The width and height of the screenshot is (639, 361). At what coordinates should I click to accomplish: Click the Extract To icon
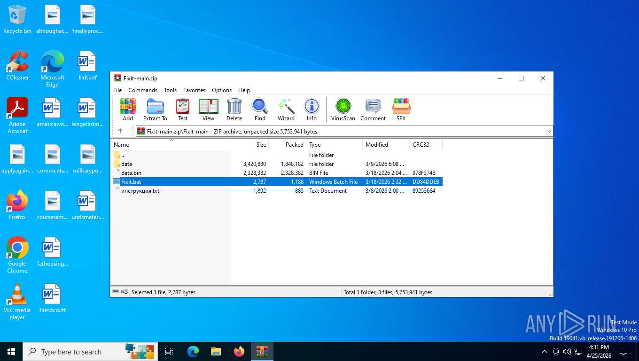click(155, 110)
